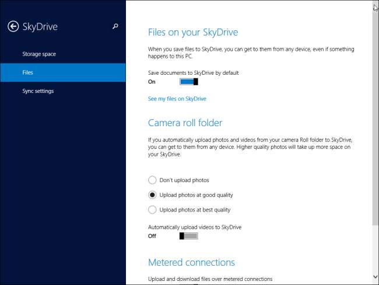Open search with the magnifier icon
379x285 pixels.
(x=115, y=26)
